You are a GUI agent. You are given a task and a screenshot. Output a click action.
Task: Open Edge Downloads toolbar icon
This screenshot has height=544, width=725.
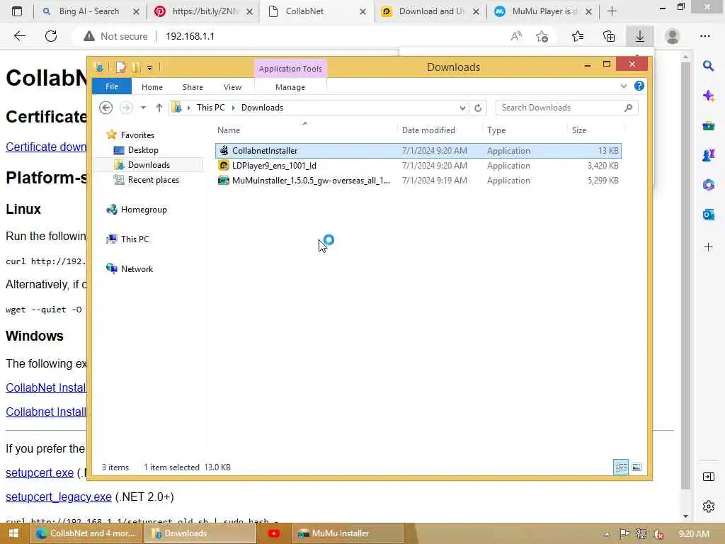(640, 36)
